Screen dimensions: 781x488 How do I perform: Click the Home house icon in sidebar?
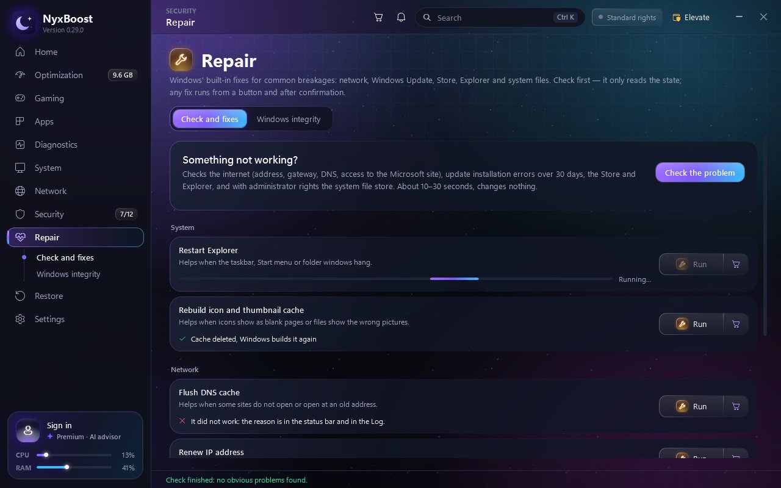pos(20,52)
